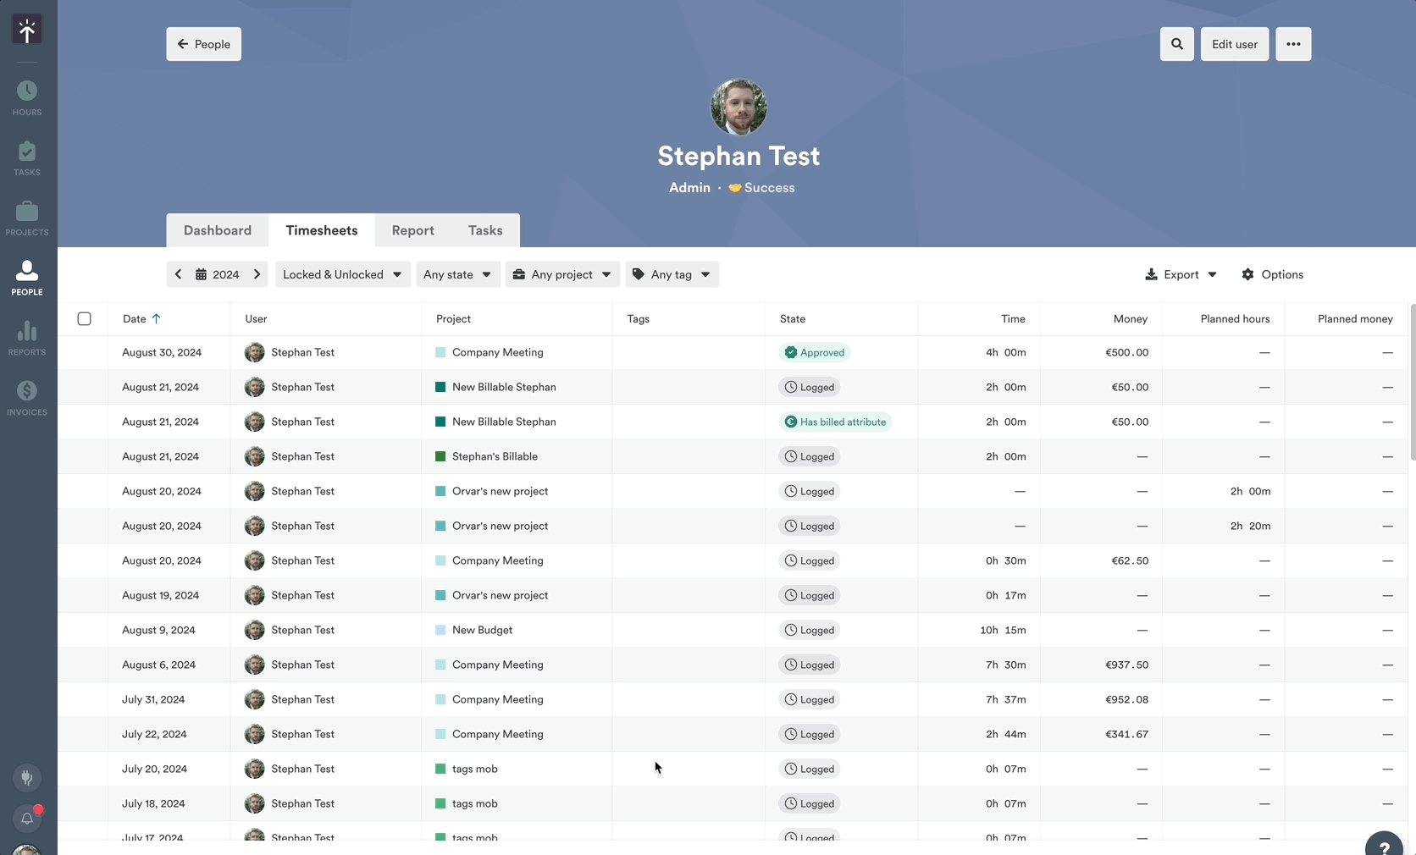
Task: Toggle the select-all checkbox in table header
Action: (85, 319)
